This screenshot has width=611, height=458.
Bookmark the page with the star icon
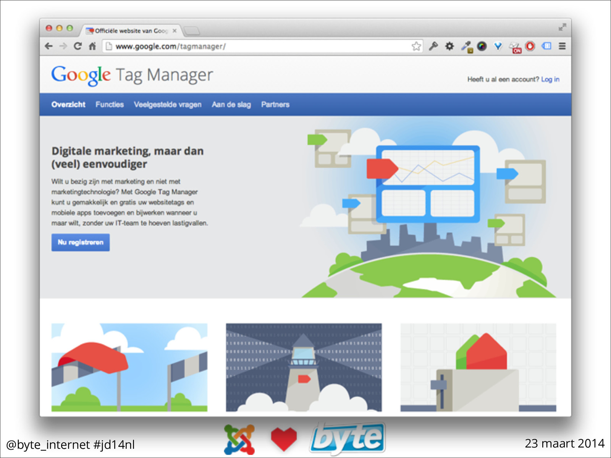[x=416, y=46]
